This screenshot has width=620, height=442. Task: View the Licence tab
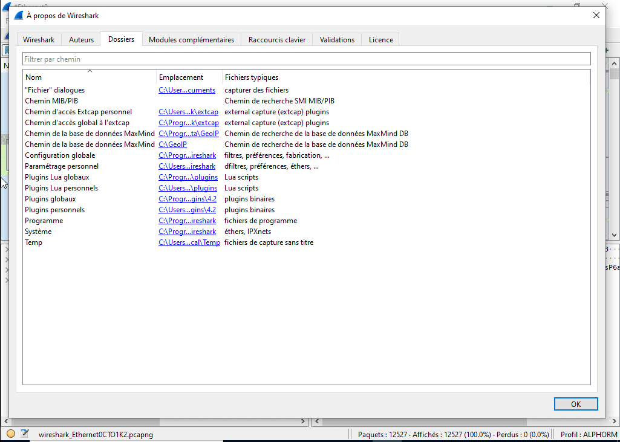381,39
